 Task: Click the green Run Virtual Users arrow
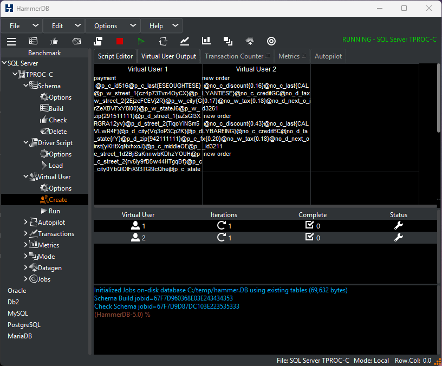point(141,41)
